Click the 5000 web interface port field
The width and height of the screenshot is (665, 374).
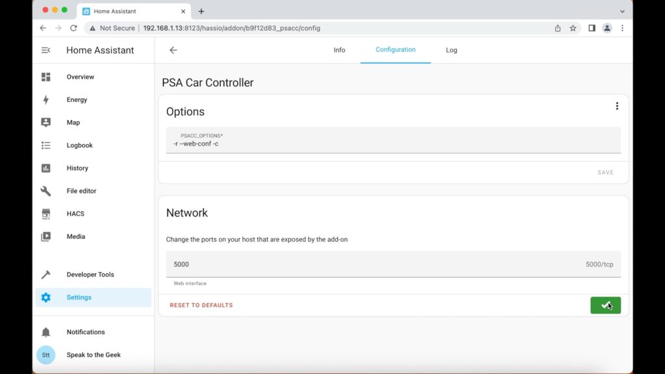(x=393, y=264)
